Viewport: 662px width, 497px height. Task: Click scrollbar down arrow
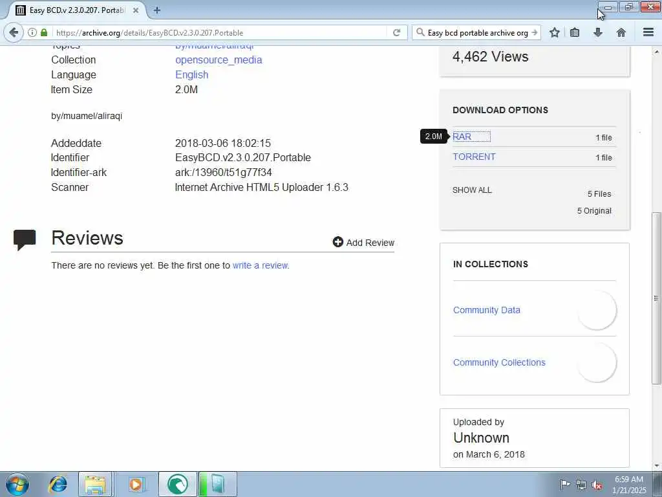tap(656, 466)
